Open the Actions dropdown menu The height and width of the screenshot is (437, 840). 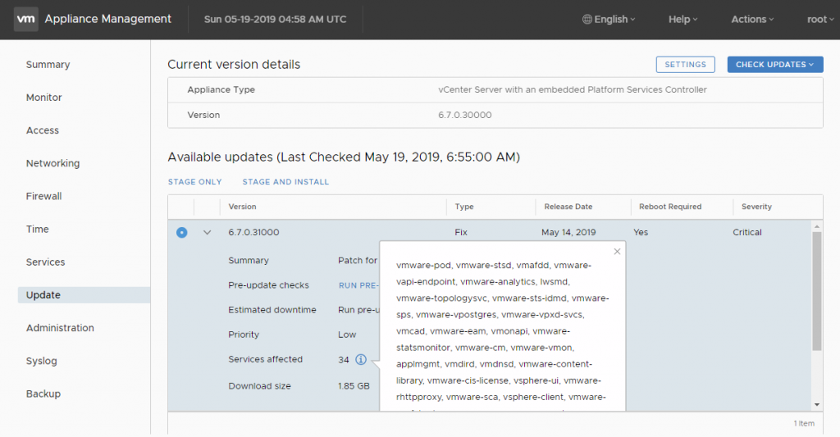(x=753, y=20)
